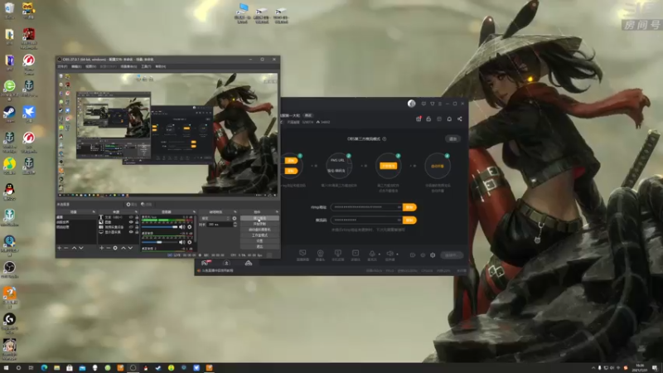
Task: Add a new source in OBS sources panel
Action: click(101, 248)
